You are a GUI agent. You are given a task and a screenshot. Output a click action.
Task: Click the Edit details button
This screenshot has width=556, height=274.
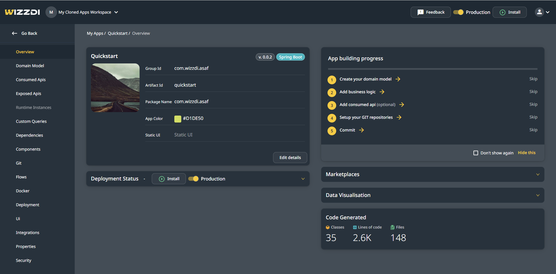click(x=290, y=158)
